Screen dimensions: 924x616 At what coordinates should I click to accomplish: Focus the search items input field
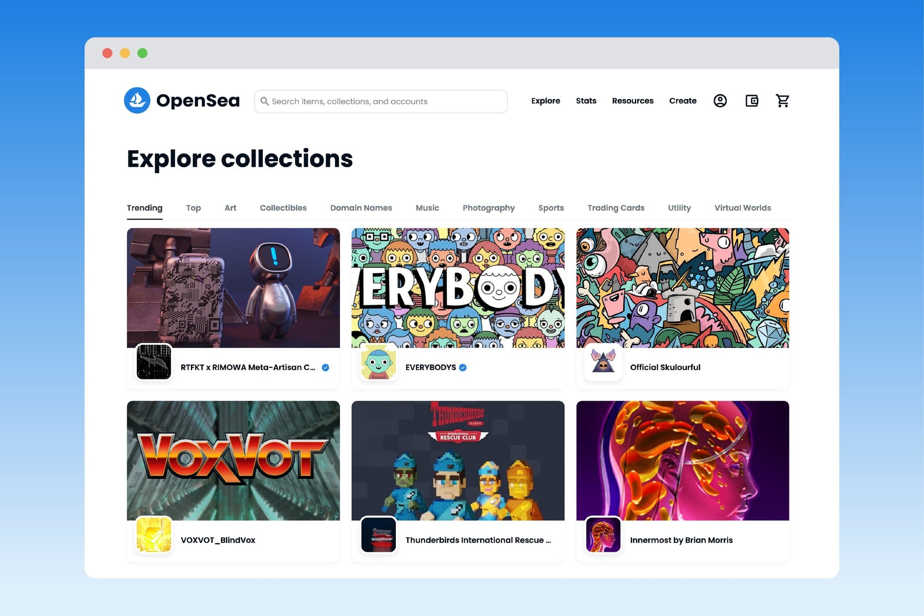(383, 101)
